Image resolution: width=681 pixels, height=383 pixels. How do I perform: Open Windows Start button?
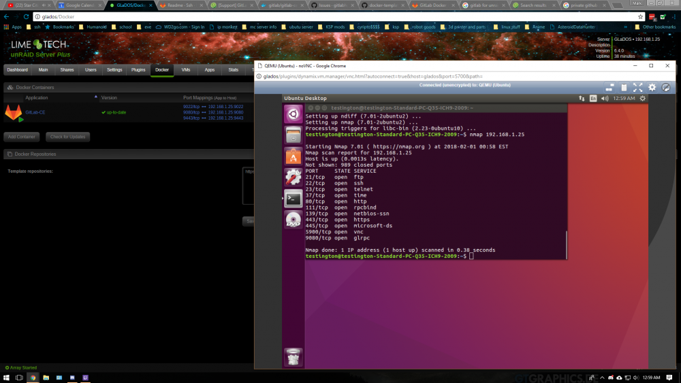[x=6, y=378]
